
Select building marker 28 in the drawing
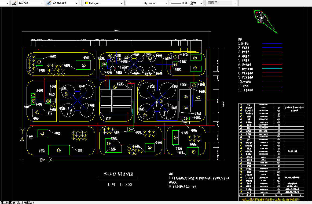pyautogui.click(x=194, y=152)
